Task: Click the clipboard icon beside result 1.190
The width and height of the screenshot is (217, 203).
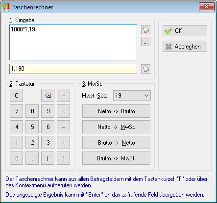Action: 145,69
